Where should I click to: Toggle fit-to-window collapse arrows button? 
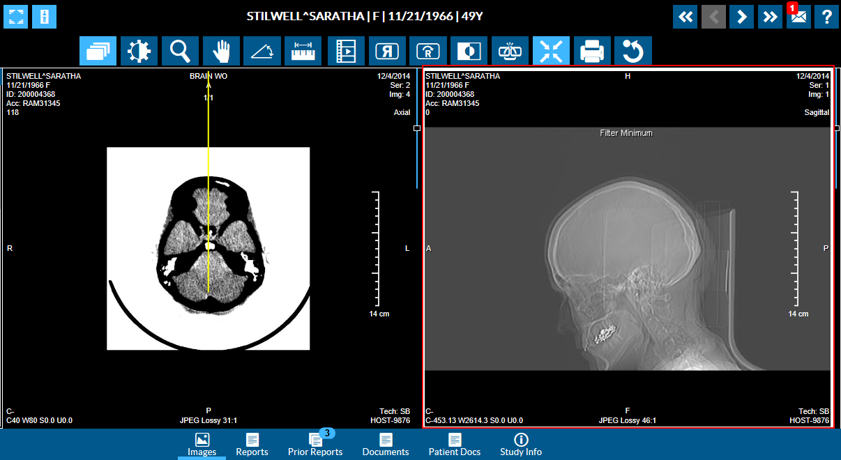(551, 51)
